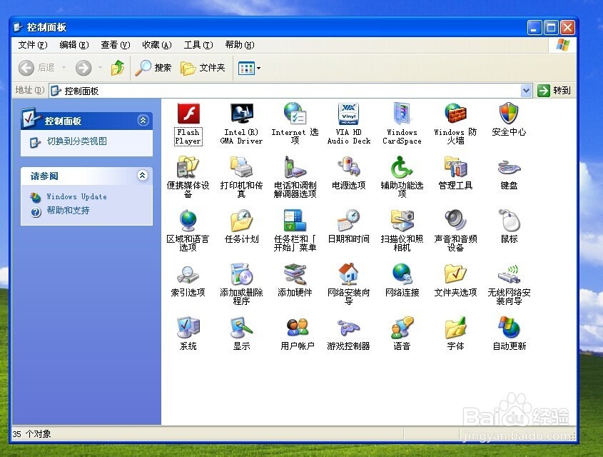Open the Flash Player control panel icon
The image size is (603, 457).
pos(188,114)
